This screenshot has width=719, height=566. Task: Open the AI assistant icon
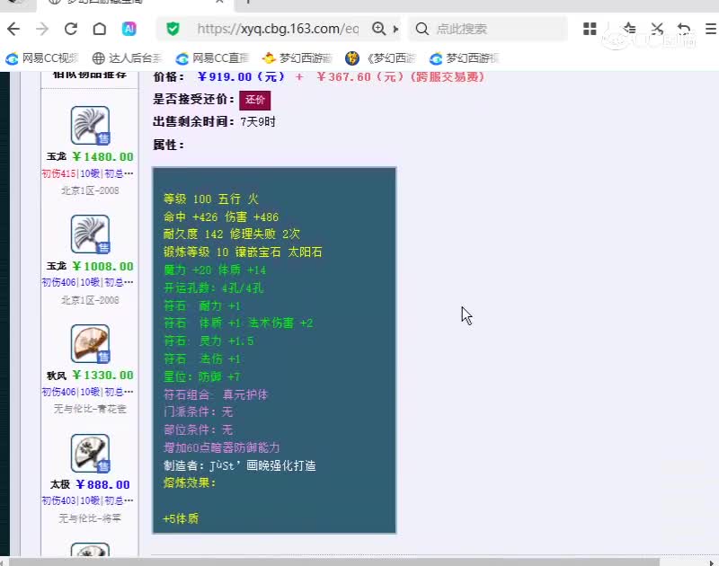click(129, 29)
